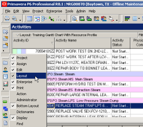Select the Gantt Chart view icon
143x127 pixels.
click(37, 19)
